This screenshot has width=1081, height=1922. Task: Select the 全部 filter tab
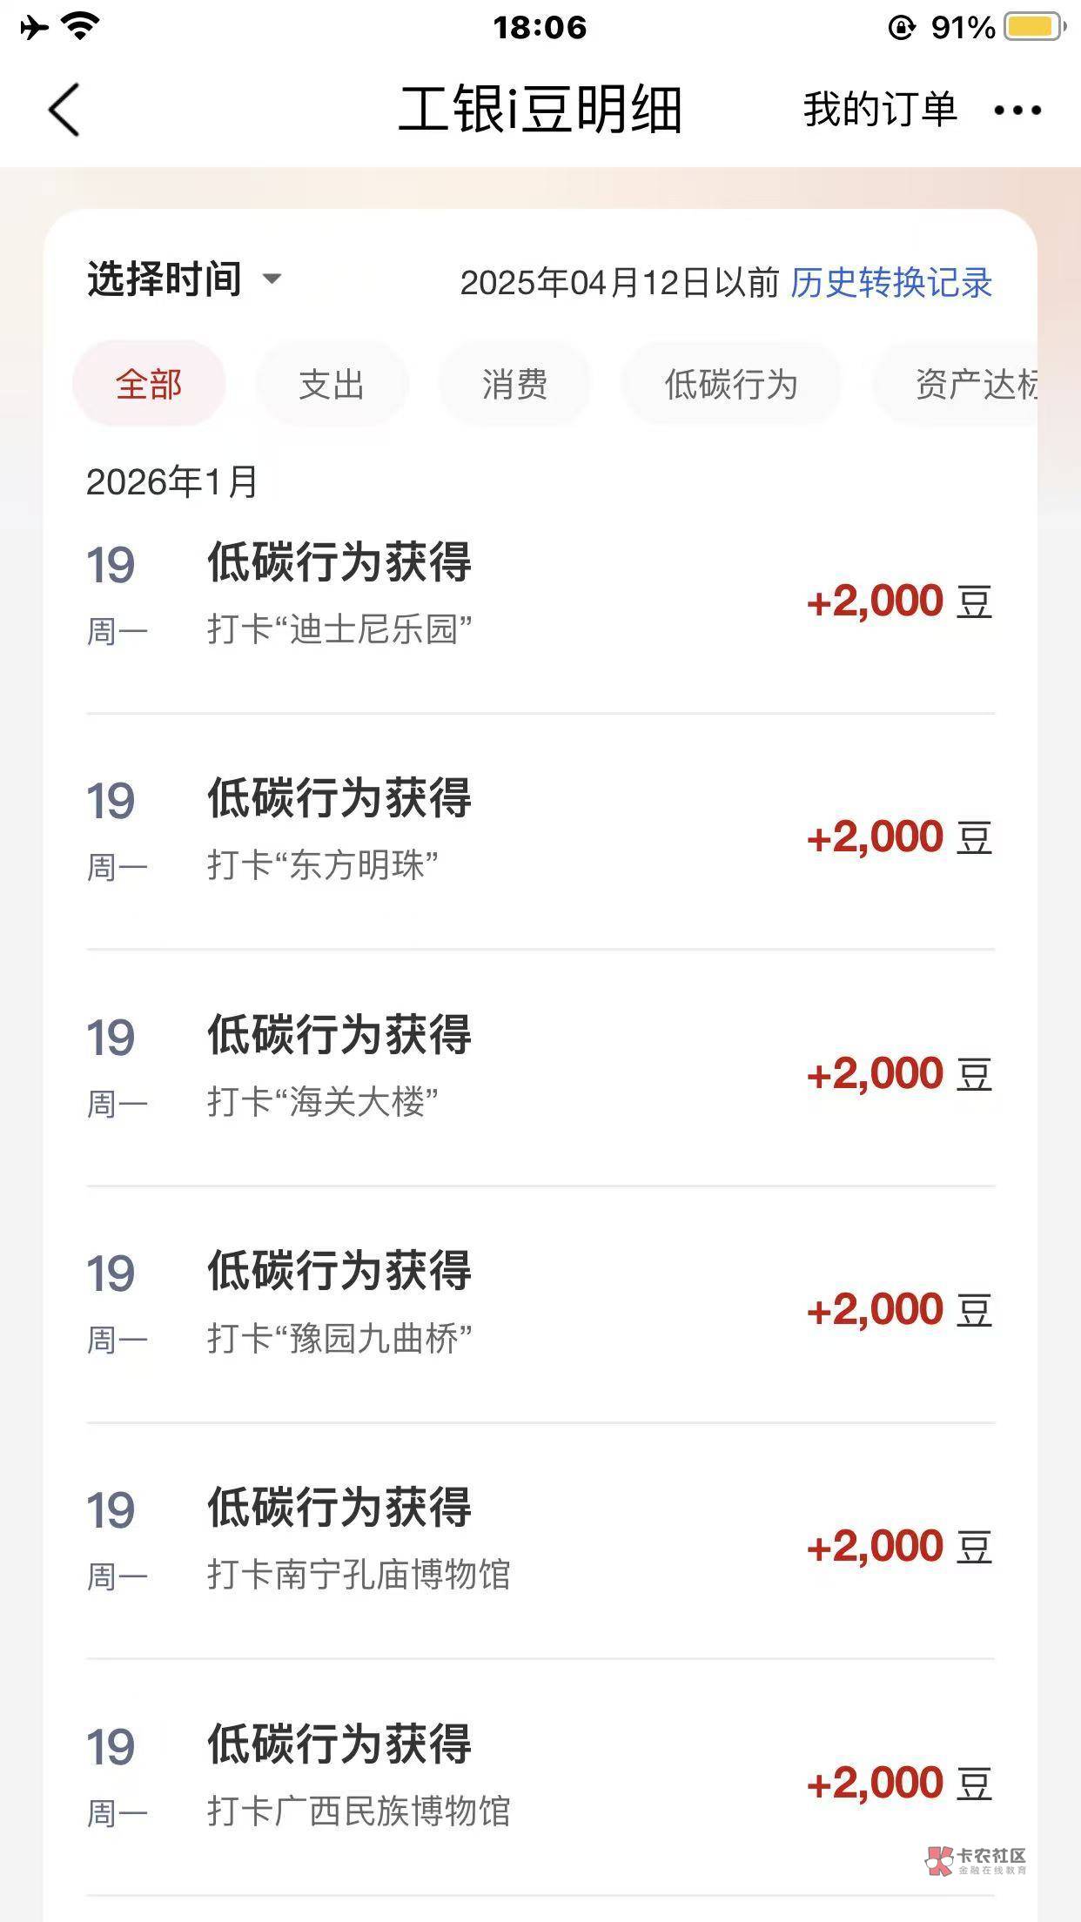click(149, 384)
